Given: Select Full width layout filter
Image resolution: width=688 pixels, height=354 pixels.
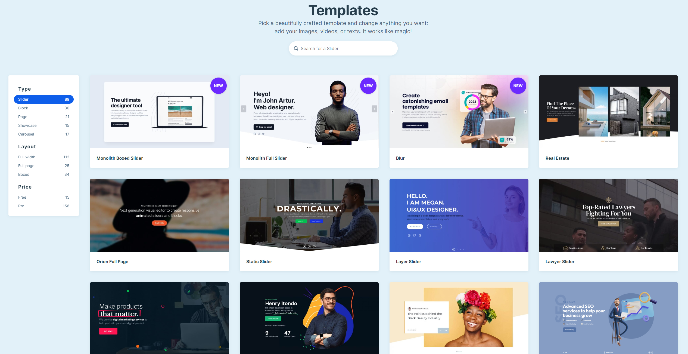Looking at the screenshot, I should pos(26,157).
